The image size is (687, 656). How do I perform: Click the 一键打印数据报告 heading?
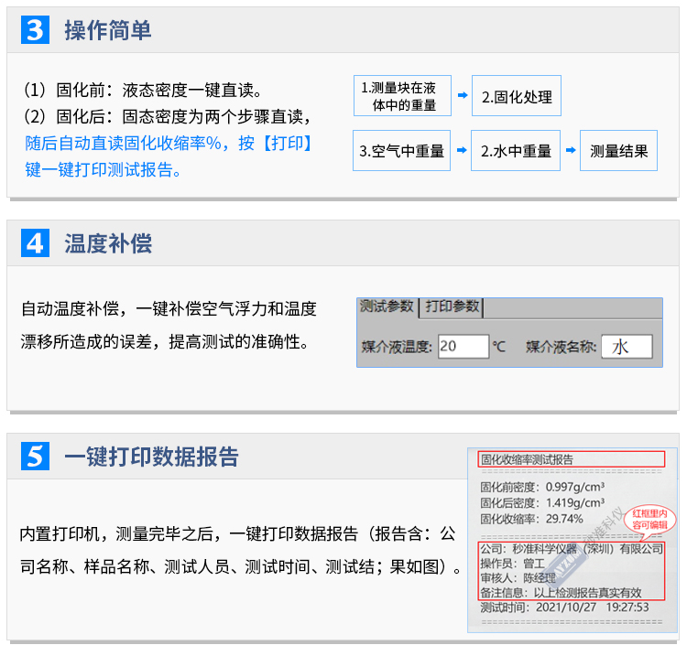click(151, 456)
